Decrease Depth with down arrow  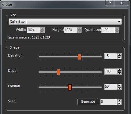119,73
